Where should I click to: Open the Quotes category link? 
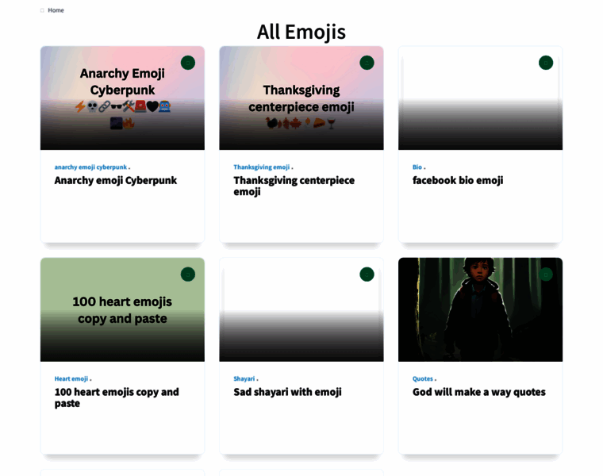coord(423,378)
